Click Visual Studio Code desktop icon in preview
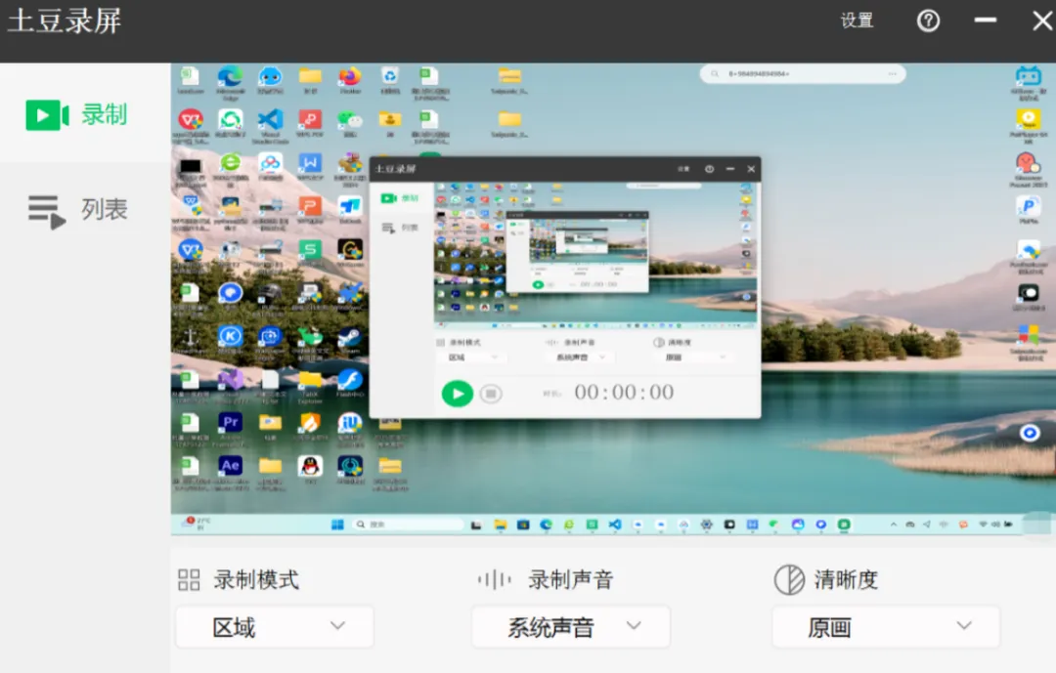Screen dimensions: 1056x673 270,120
